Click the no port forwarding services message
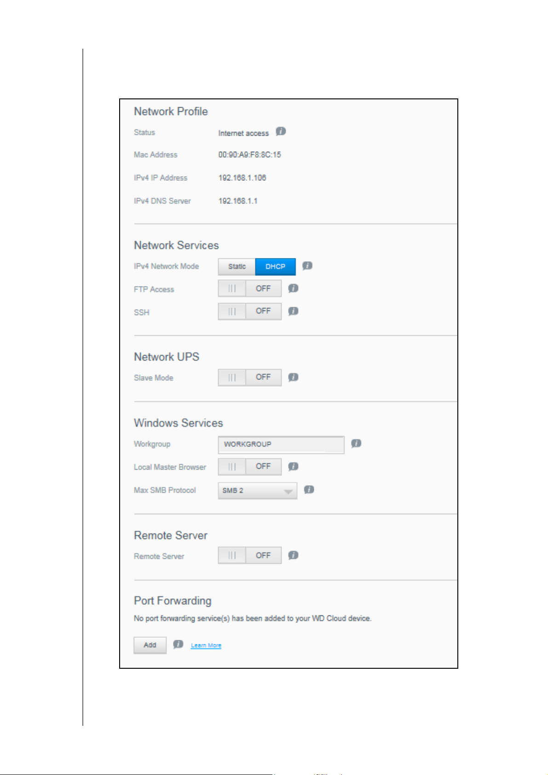Image resolution: width=548 pixels, height=775 pixels. point(253,618)
